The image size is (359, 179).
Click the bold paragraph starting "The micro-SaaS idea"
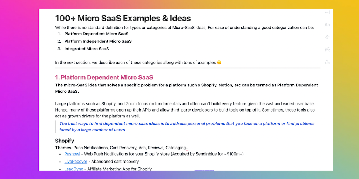click(x=186, y=88)
